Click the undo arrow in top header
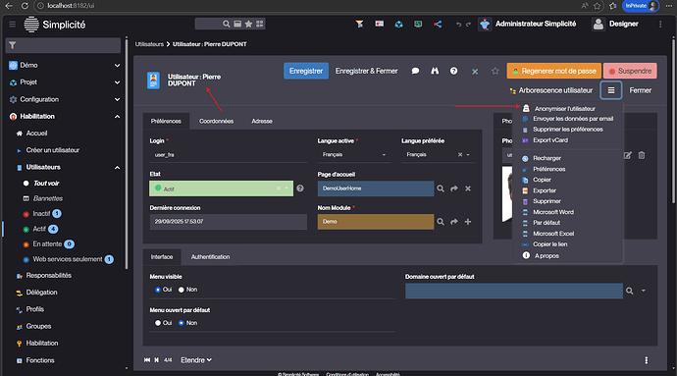This screenshot has height=376, width=677. click(x=458, y=25)
